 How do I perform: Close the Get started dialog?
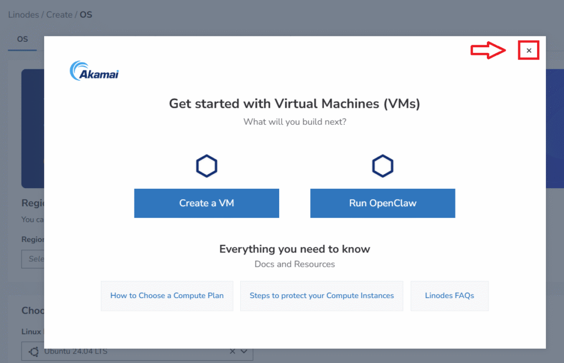(529, 51)
